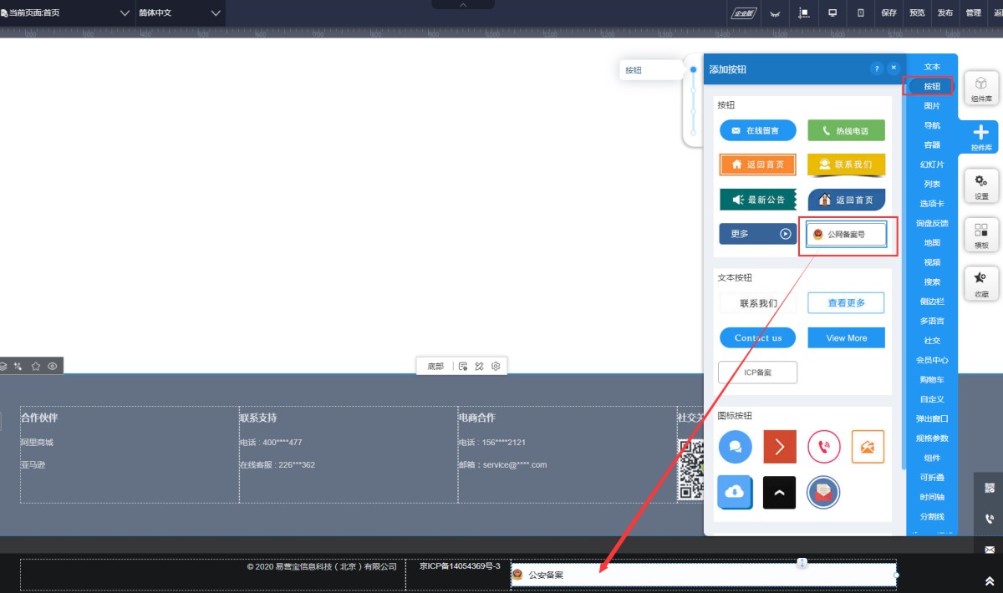
Task: Pick the pink phone ringing icon button
Action: click(x=823, y=447)
